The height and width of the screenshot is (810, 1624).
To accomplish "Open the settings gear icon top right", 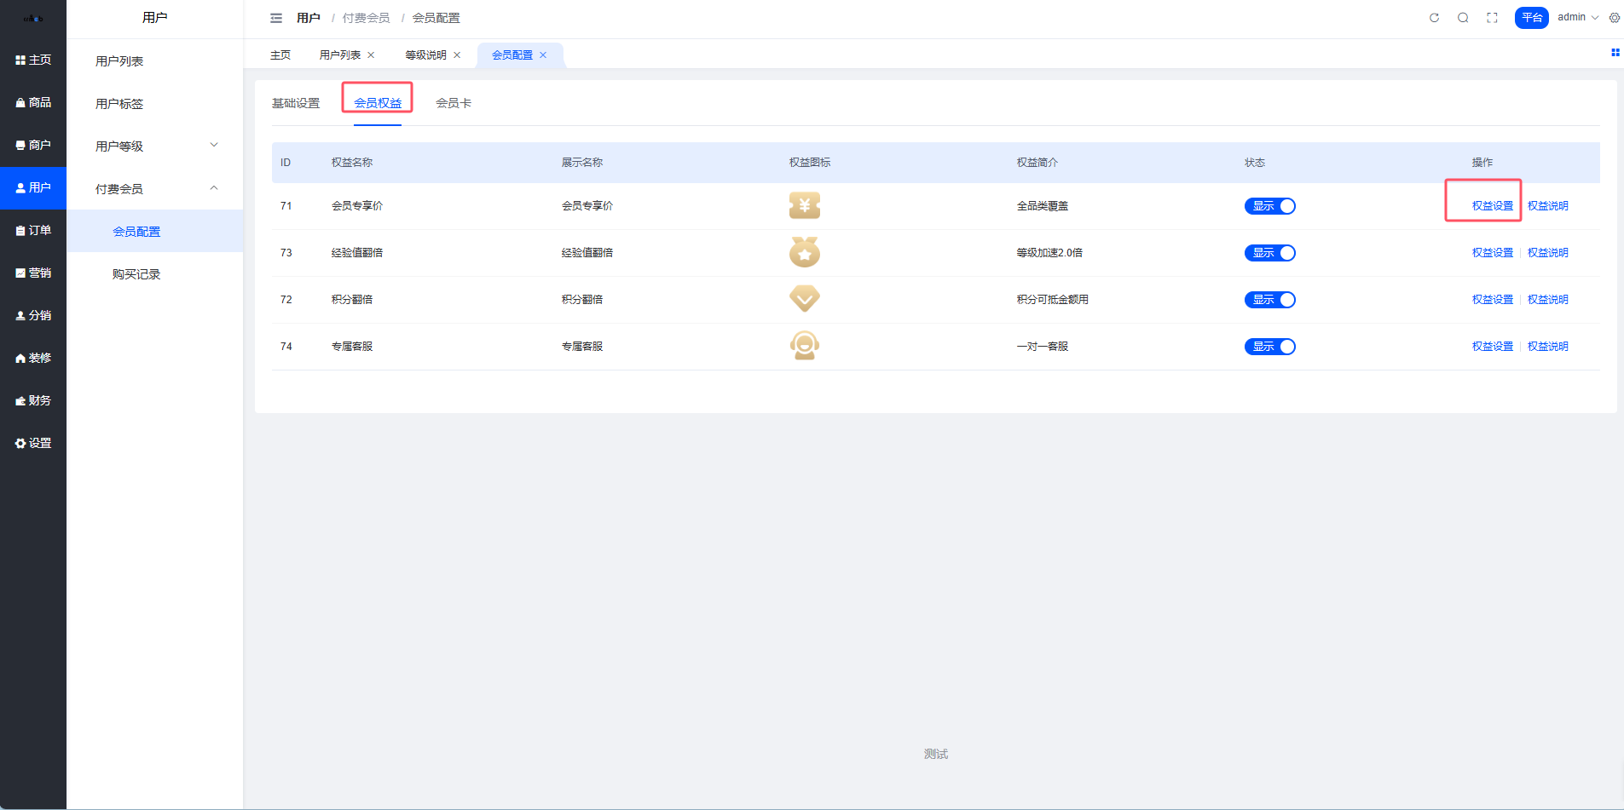I will (x=1614, y=18).
